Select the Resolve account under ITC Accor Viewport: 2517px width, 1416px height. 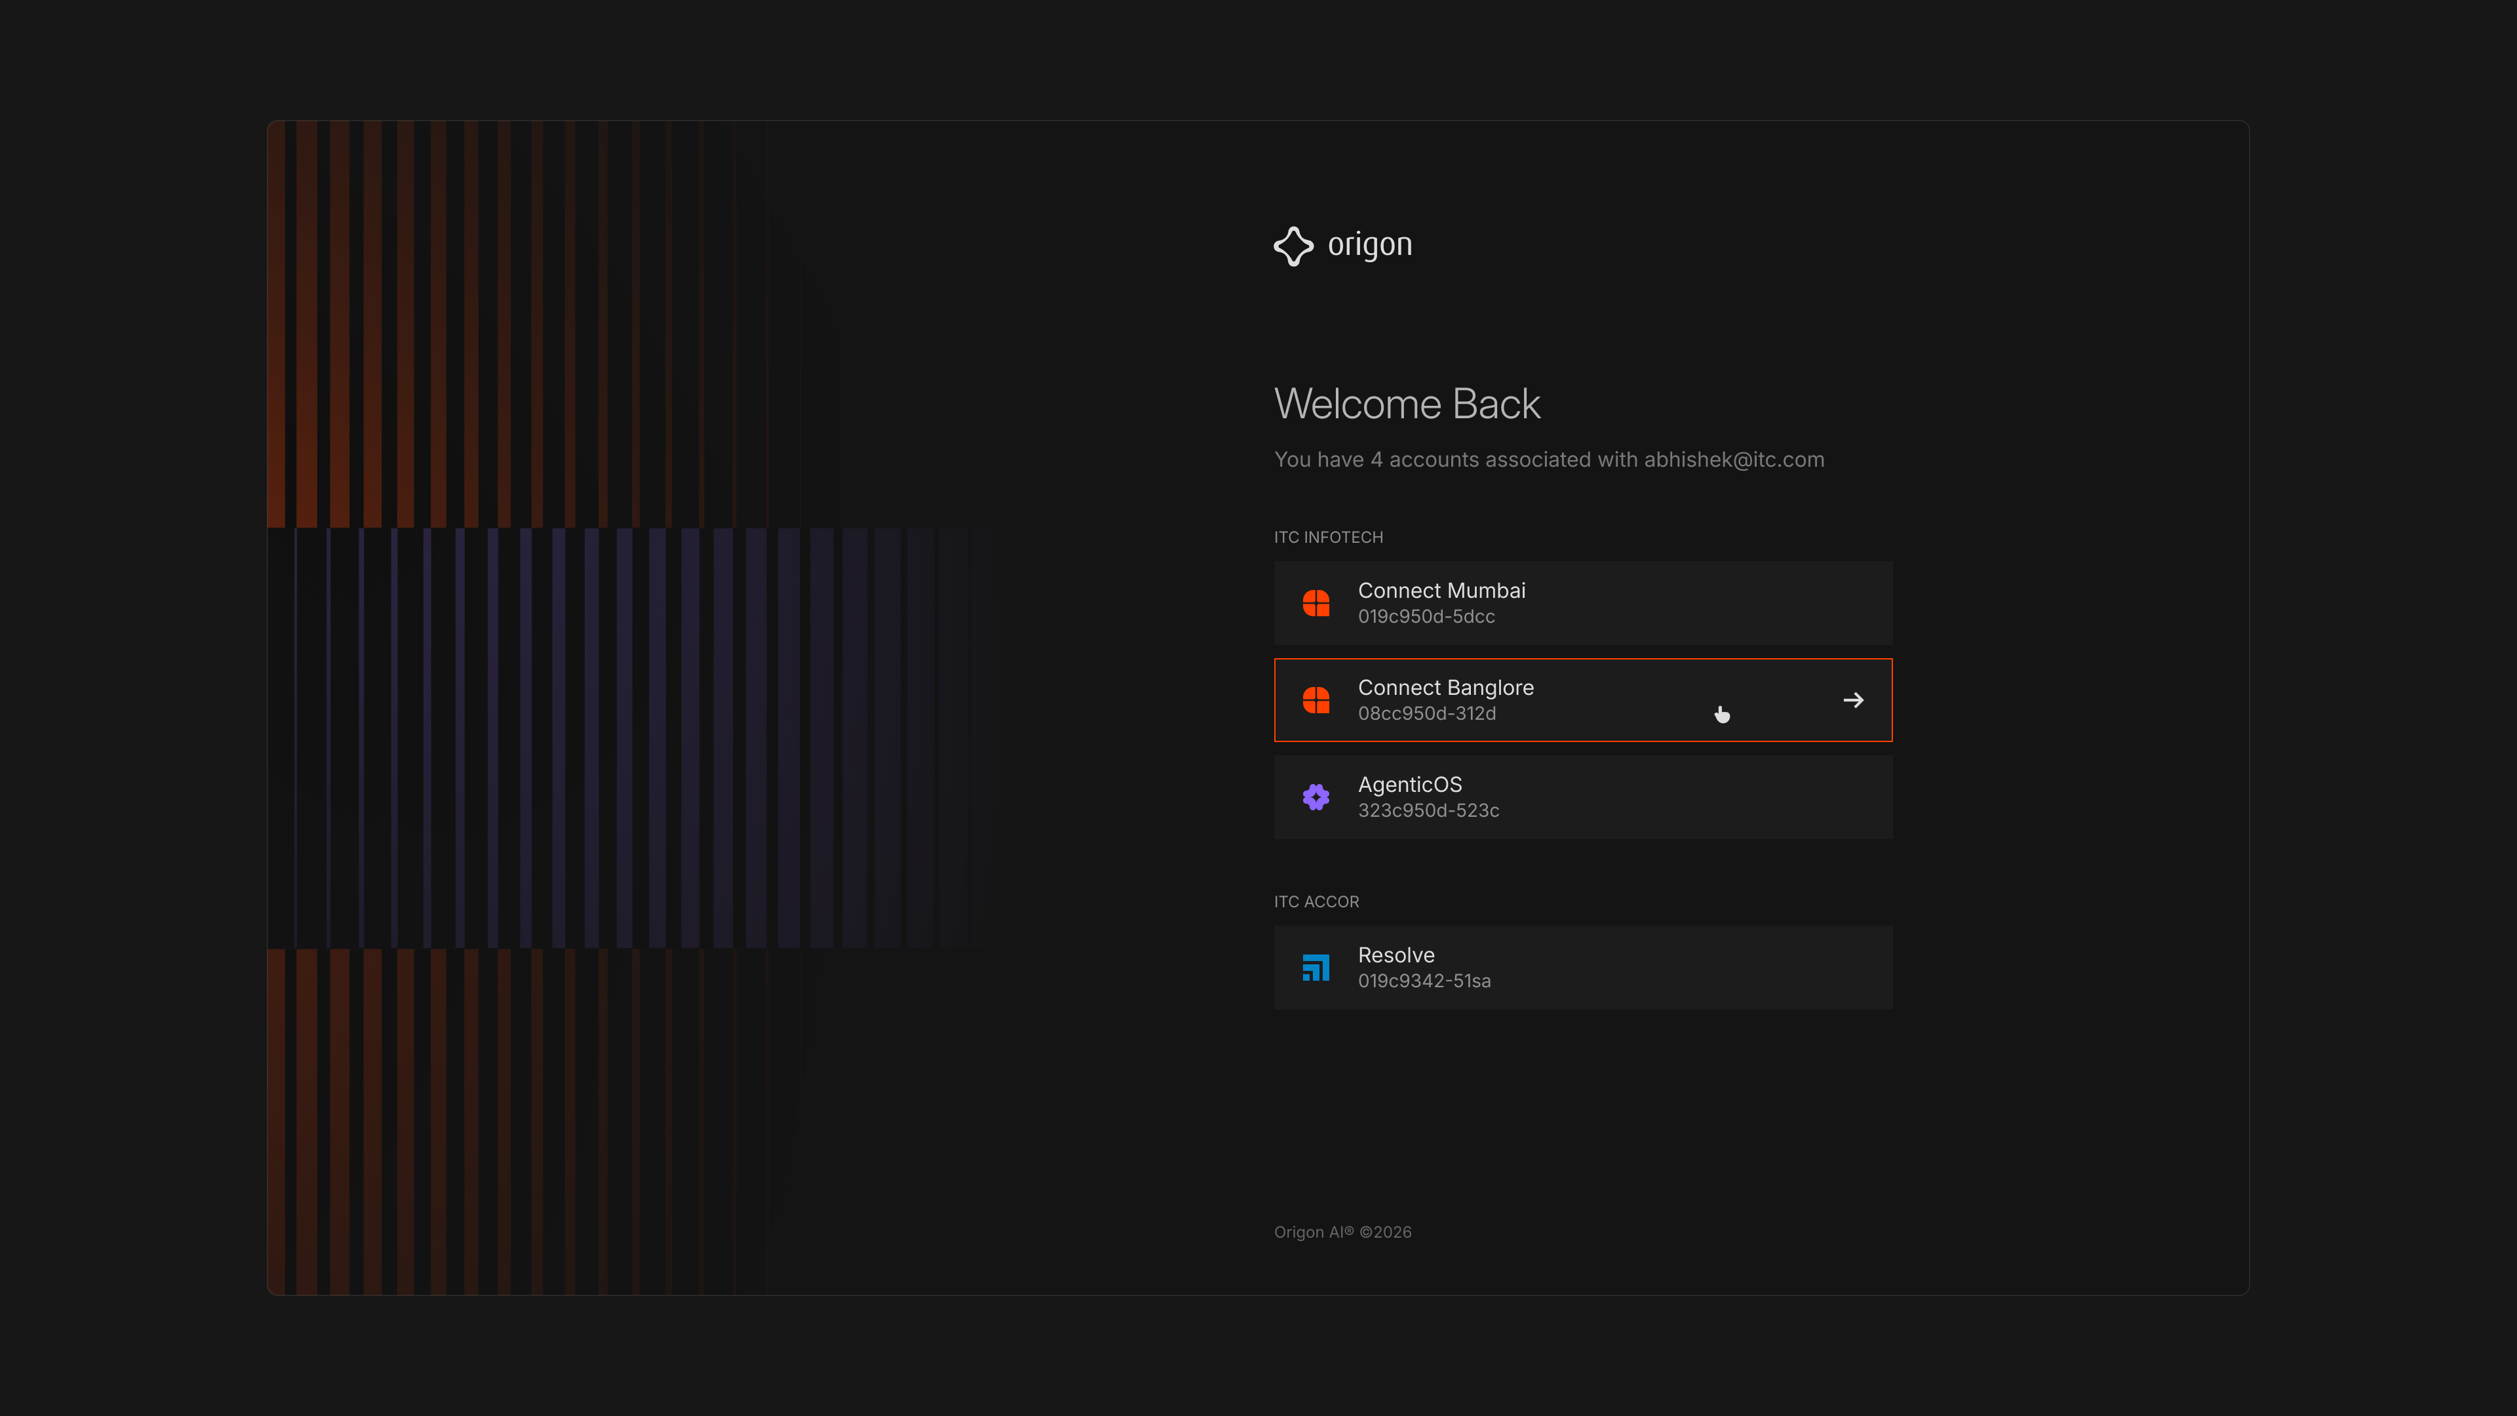click(1396, 954)
